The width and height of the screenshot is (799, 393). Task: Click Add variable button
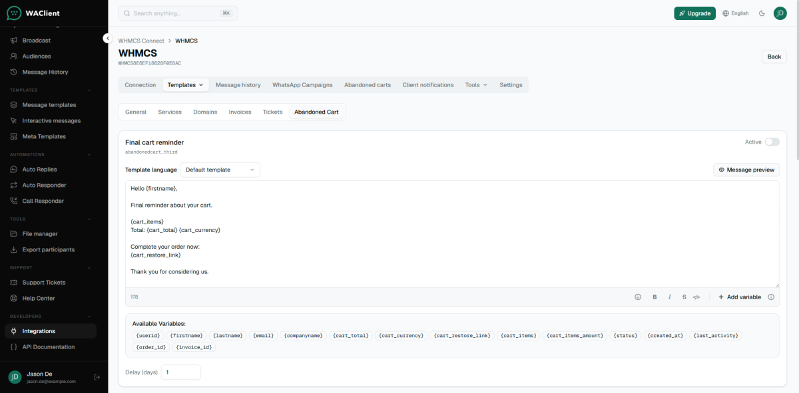[740, 297]
